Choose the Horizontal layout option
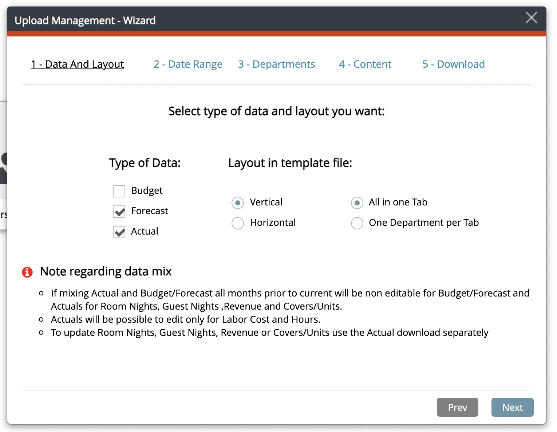 (x=238, y=223)
